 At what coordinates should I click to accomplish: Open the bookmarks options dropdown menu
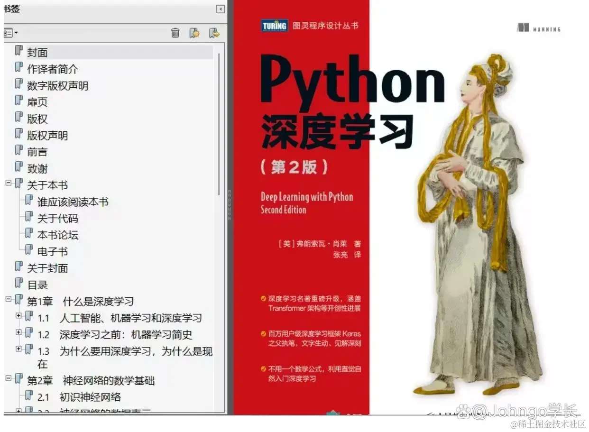10,33
